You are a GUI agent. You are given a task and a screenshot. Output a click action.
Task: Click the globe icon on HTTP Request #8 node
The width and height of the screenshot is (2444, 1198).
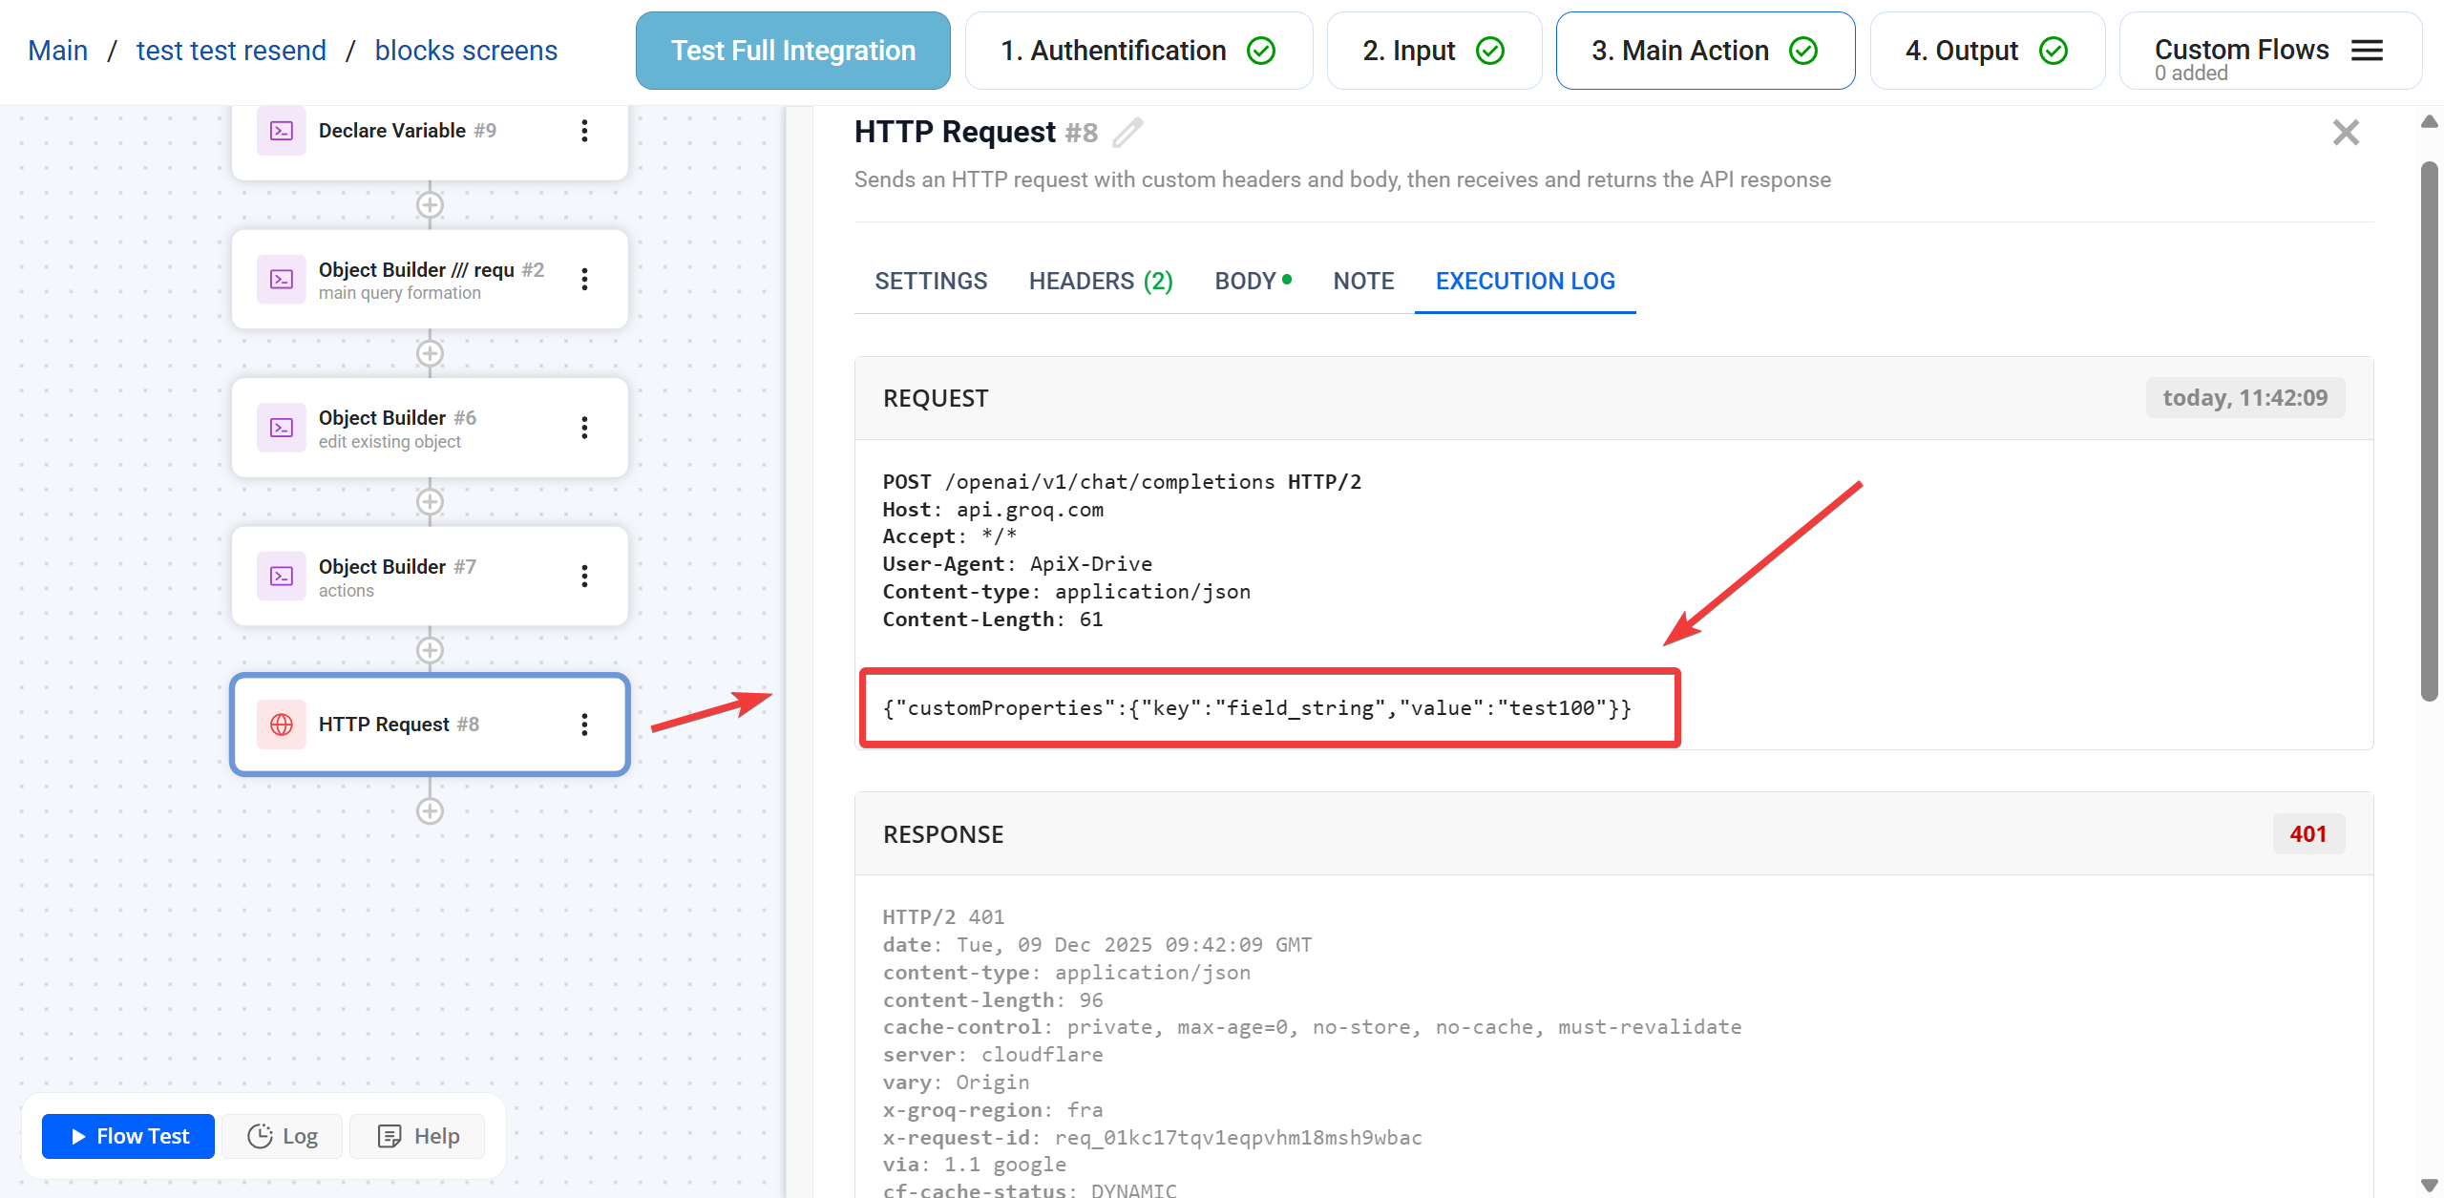[282, 725]
